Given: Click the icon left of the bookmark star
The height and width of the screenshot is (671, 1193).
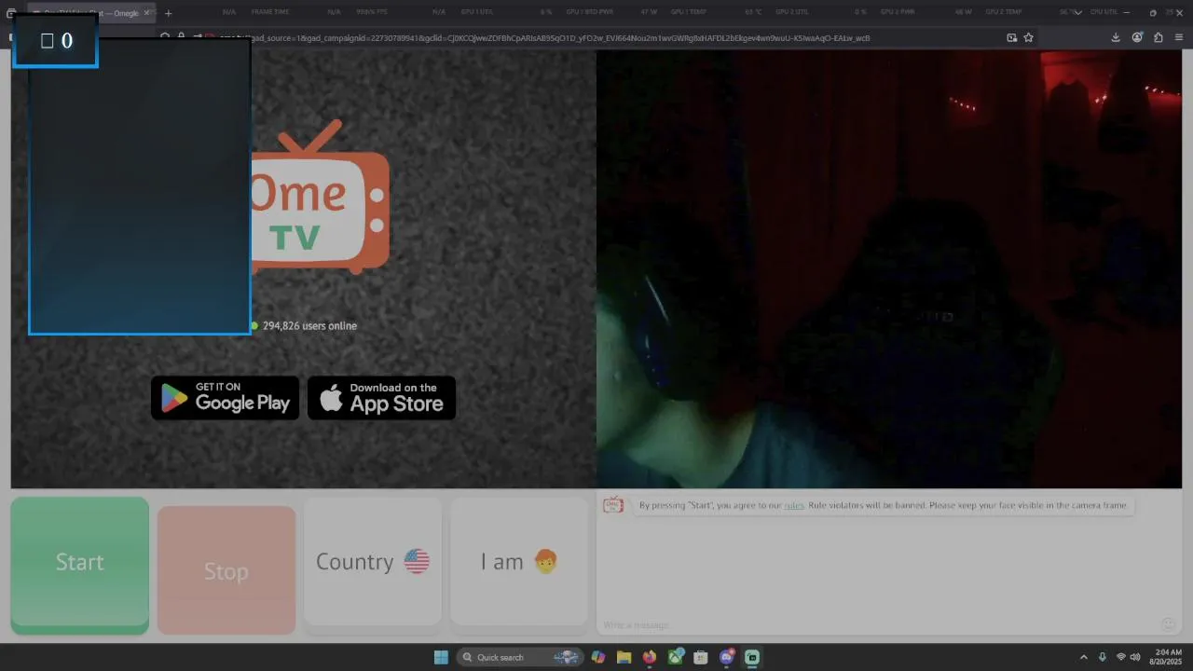Looking at the screenshot, I should coord(1012,38).
